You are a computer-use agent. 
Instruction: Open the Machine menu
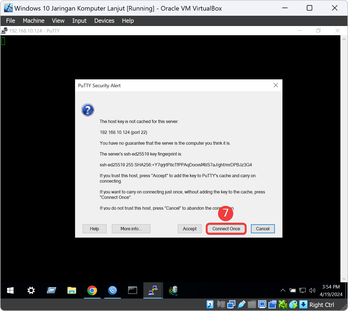coord(34,21)
